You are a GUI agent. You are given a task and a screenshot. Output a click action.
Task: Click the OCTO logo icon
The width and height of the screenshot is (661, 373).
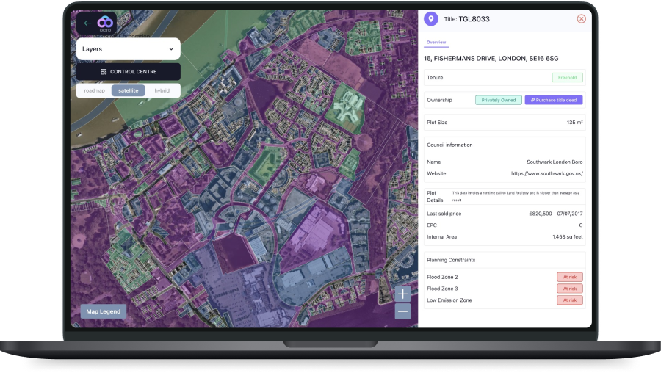[105, 23]
